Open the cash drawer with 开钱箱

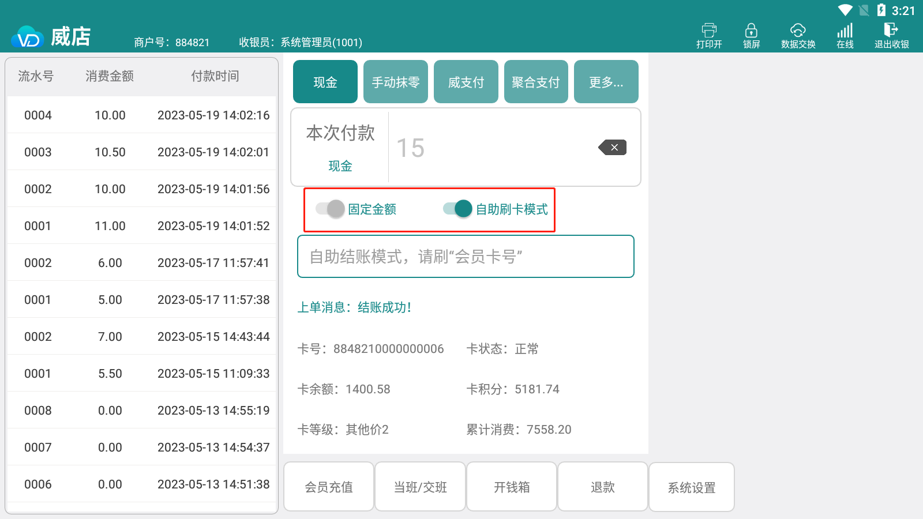(512, 487)
